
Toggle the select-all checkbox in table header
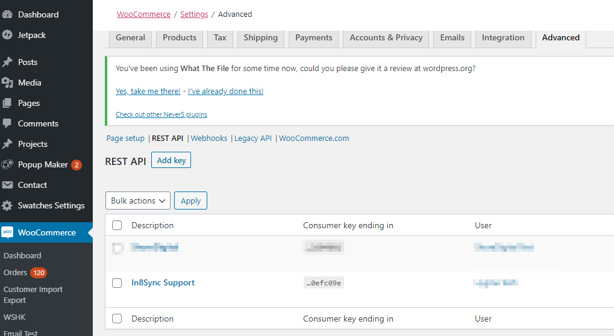click(x=117, y=225)
